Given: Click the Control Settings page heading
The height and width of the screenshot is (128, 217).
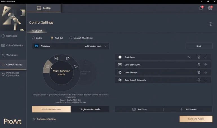Looking at the screenshot, I should (x=41, y=23).
